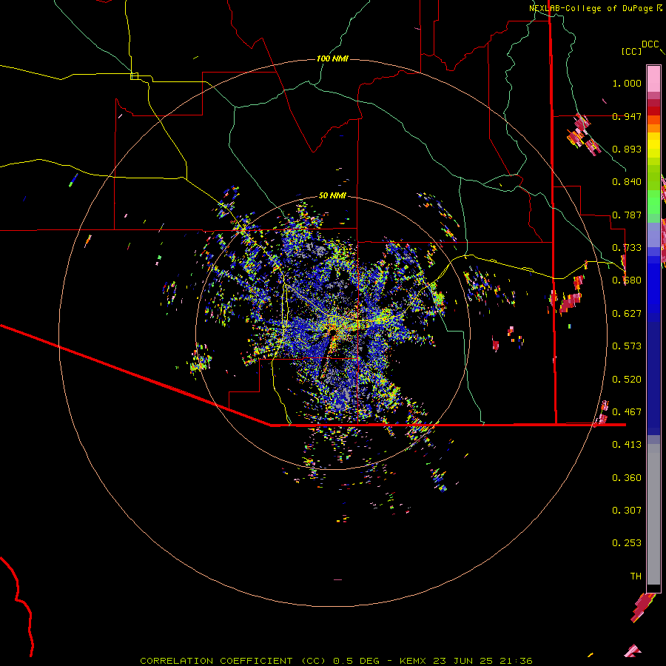Select the 0.893 value on the color scale

(x=627, y=149)
